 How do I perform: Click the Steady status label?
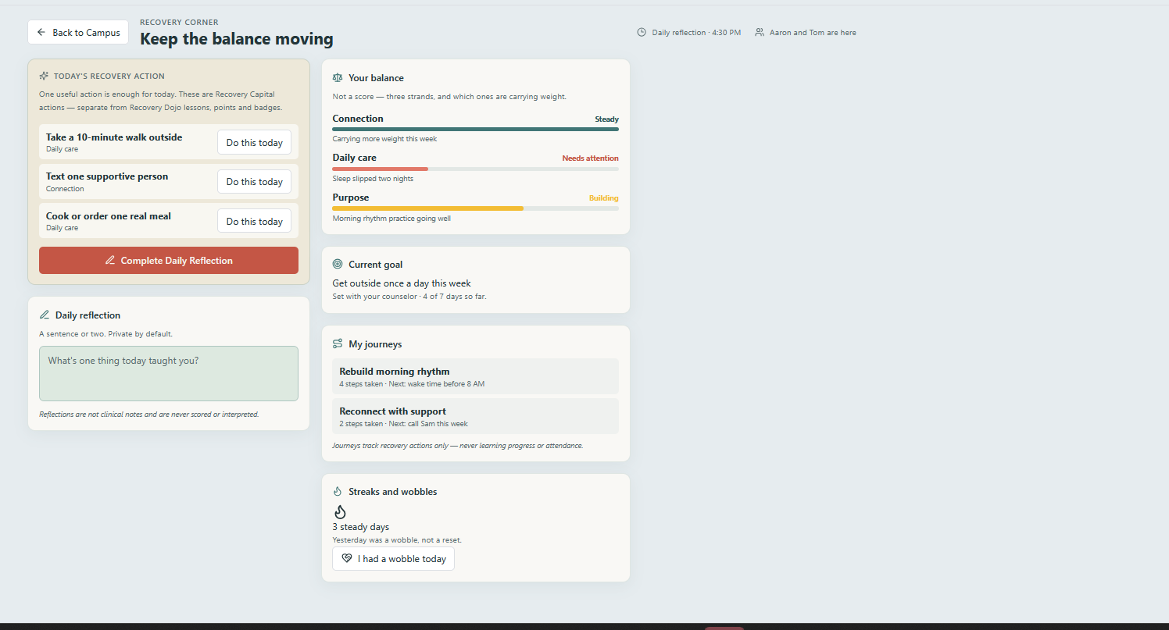coord(606,119)
